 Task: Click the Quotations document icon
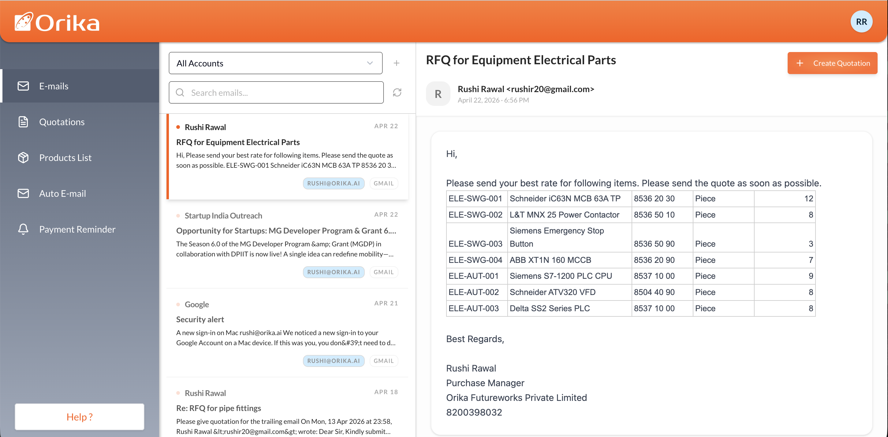pos(23,122)
